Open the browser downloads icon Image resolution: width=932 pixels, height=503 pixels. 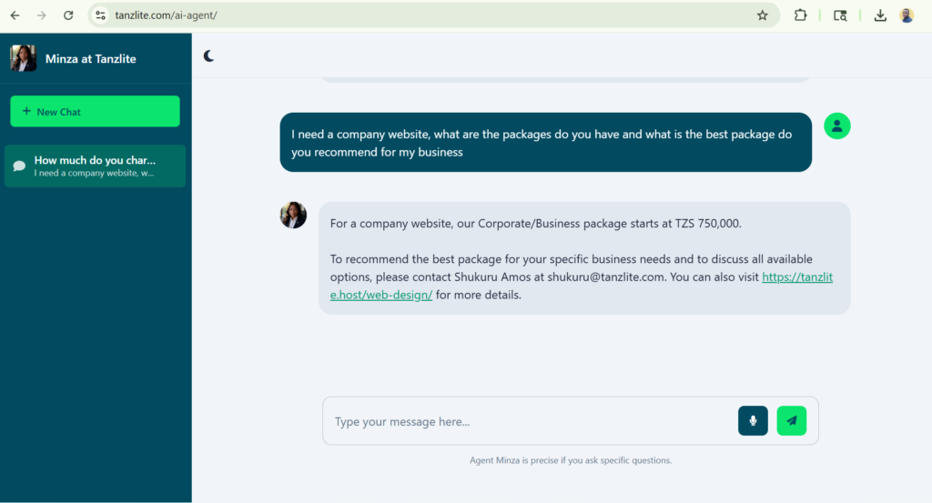[880, 15]
